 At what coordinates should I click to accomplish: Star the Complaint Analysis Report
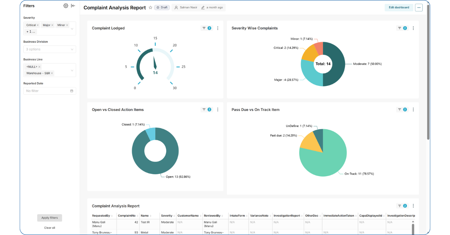tap(150, 7)
